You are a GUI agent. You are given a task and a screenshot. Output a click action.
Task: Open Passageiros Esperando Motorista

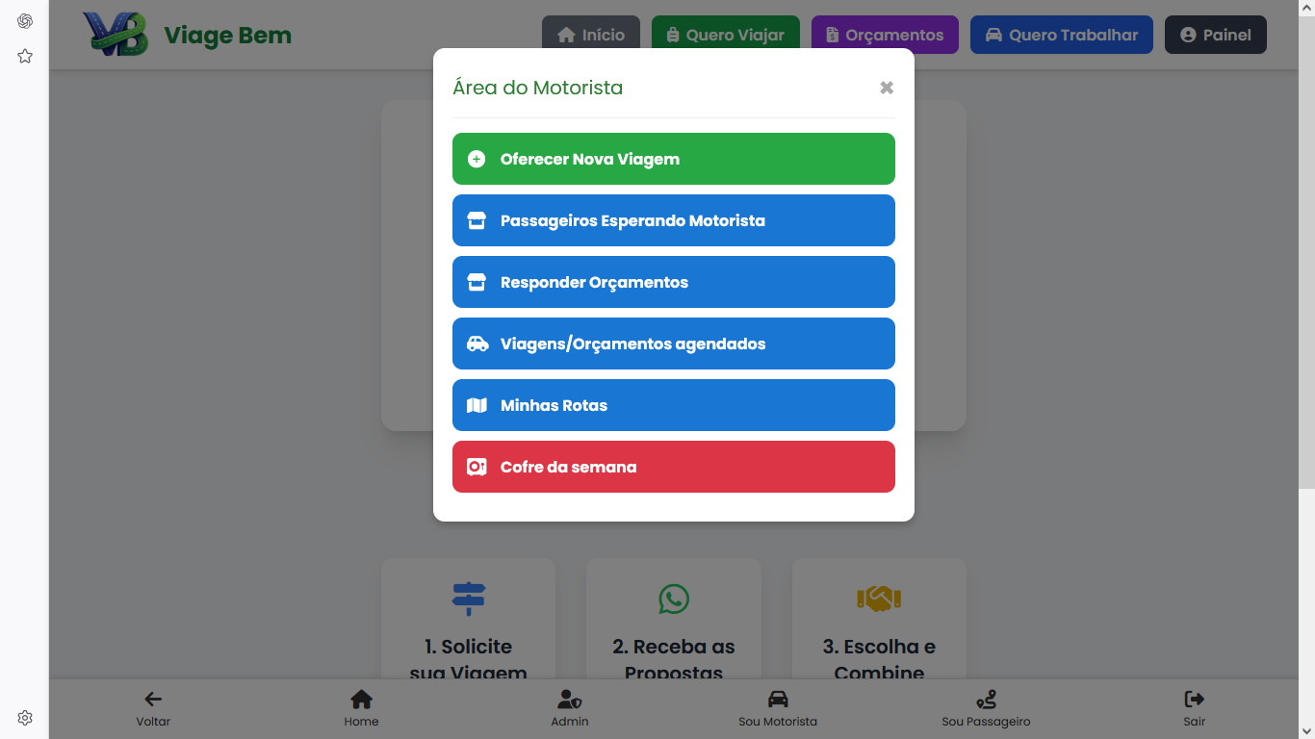pos(673,220)
